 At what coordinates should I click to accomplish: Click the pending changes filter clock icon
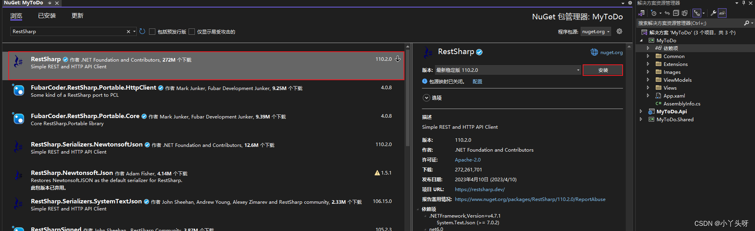[653, 13]
